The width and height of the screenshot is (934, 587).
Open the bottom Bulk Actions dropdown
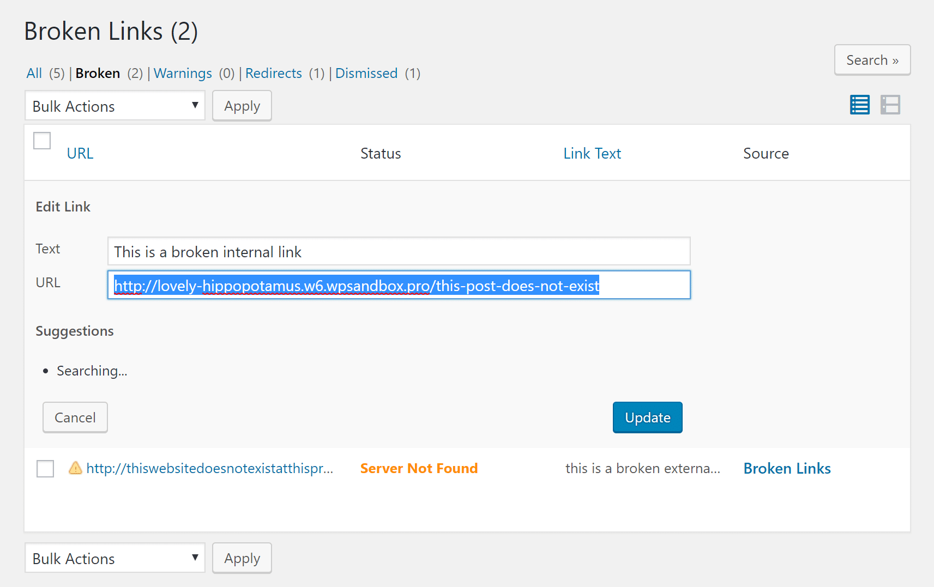(115, 558)
